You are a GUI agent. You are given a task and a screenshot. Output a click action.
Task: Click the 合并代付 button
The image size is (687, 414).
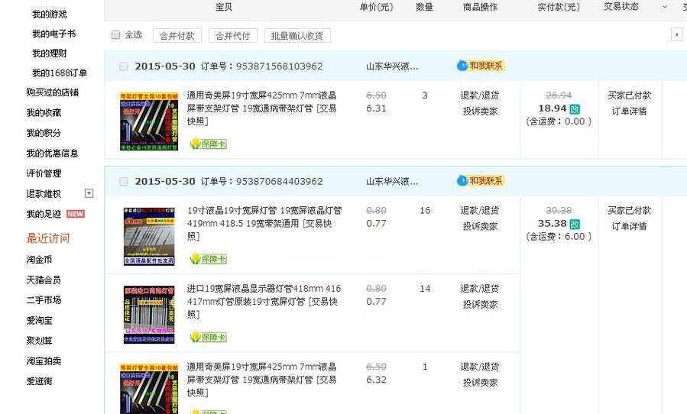(232, 35)
